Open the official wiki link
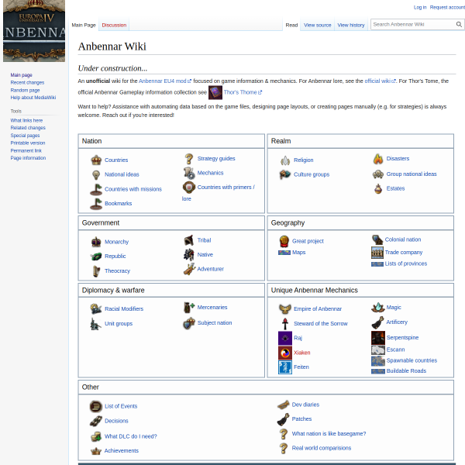 (x=380, y=81)
